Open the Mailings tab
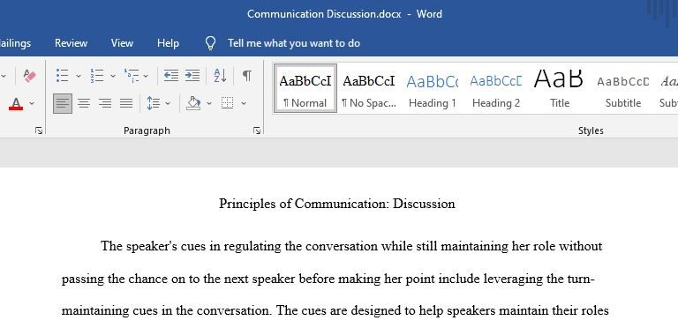This screenshot has height=328, width=678. click(x=15, y=43)
